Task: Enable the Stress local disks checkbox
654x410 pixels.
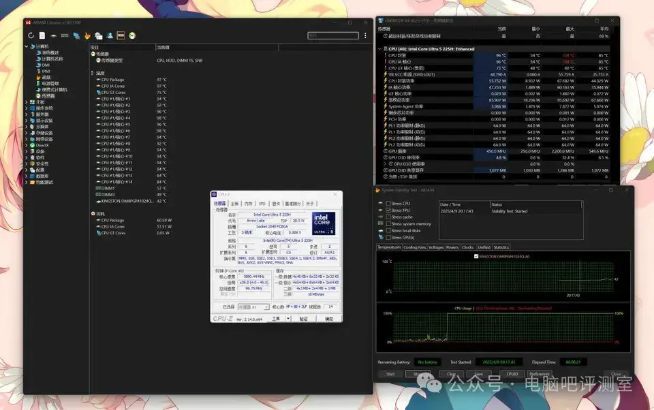Action: (388, 230)
